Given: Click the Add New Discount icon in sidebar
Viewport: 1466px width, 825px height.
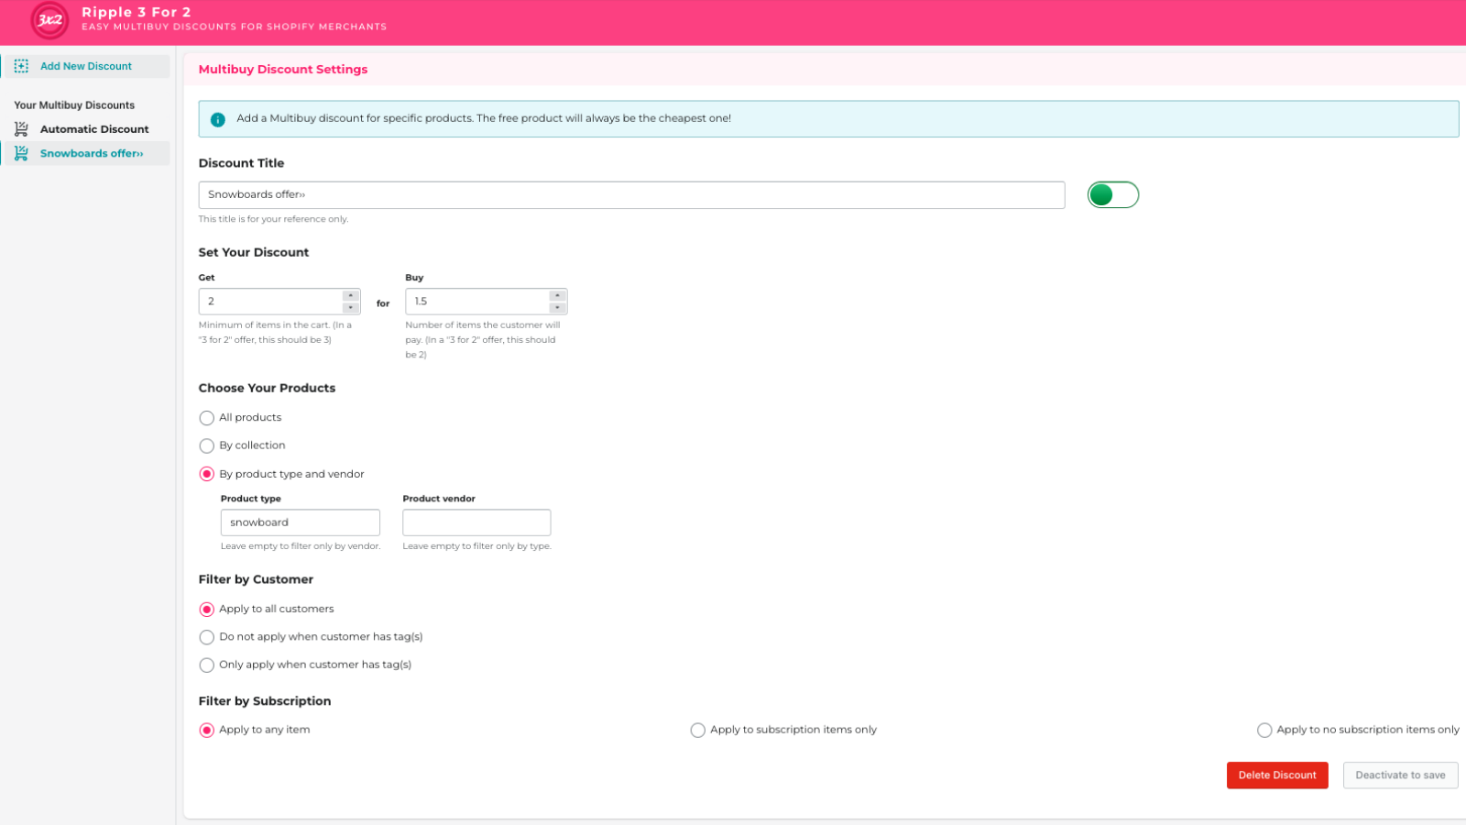Looking at the screenshot, I should [20, 65].
